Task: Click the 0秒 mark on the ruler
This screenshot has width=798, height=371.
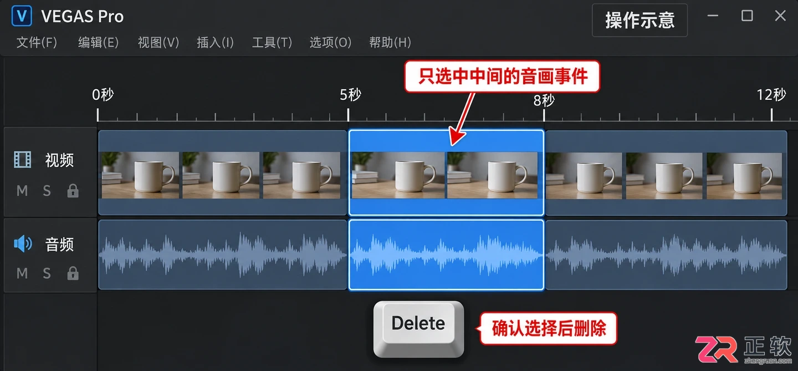Action: (103, 95)
